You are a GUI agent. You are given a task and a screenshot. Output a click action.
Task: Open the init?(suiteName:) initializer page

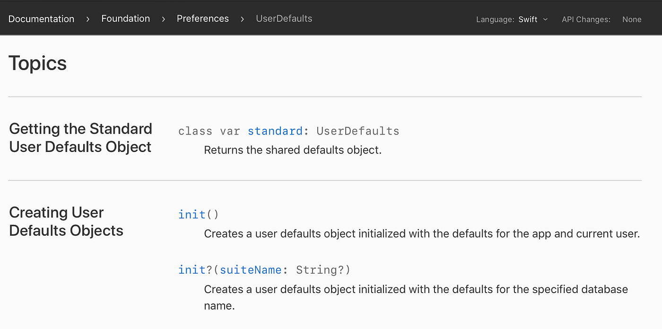[192, 269]
